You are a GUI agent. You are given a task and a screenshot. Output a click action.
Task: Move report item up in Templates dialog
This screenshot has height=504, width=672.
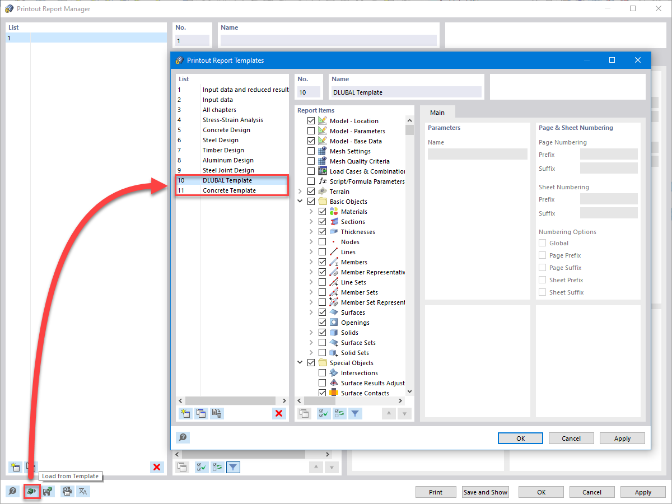pyautogui.click(x=389, y=414)
